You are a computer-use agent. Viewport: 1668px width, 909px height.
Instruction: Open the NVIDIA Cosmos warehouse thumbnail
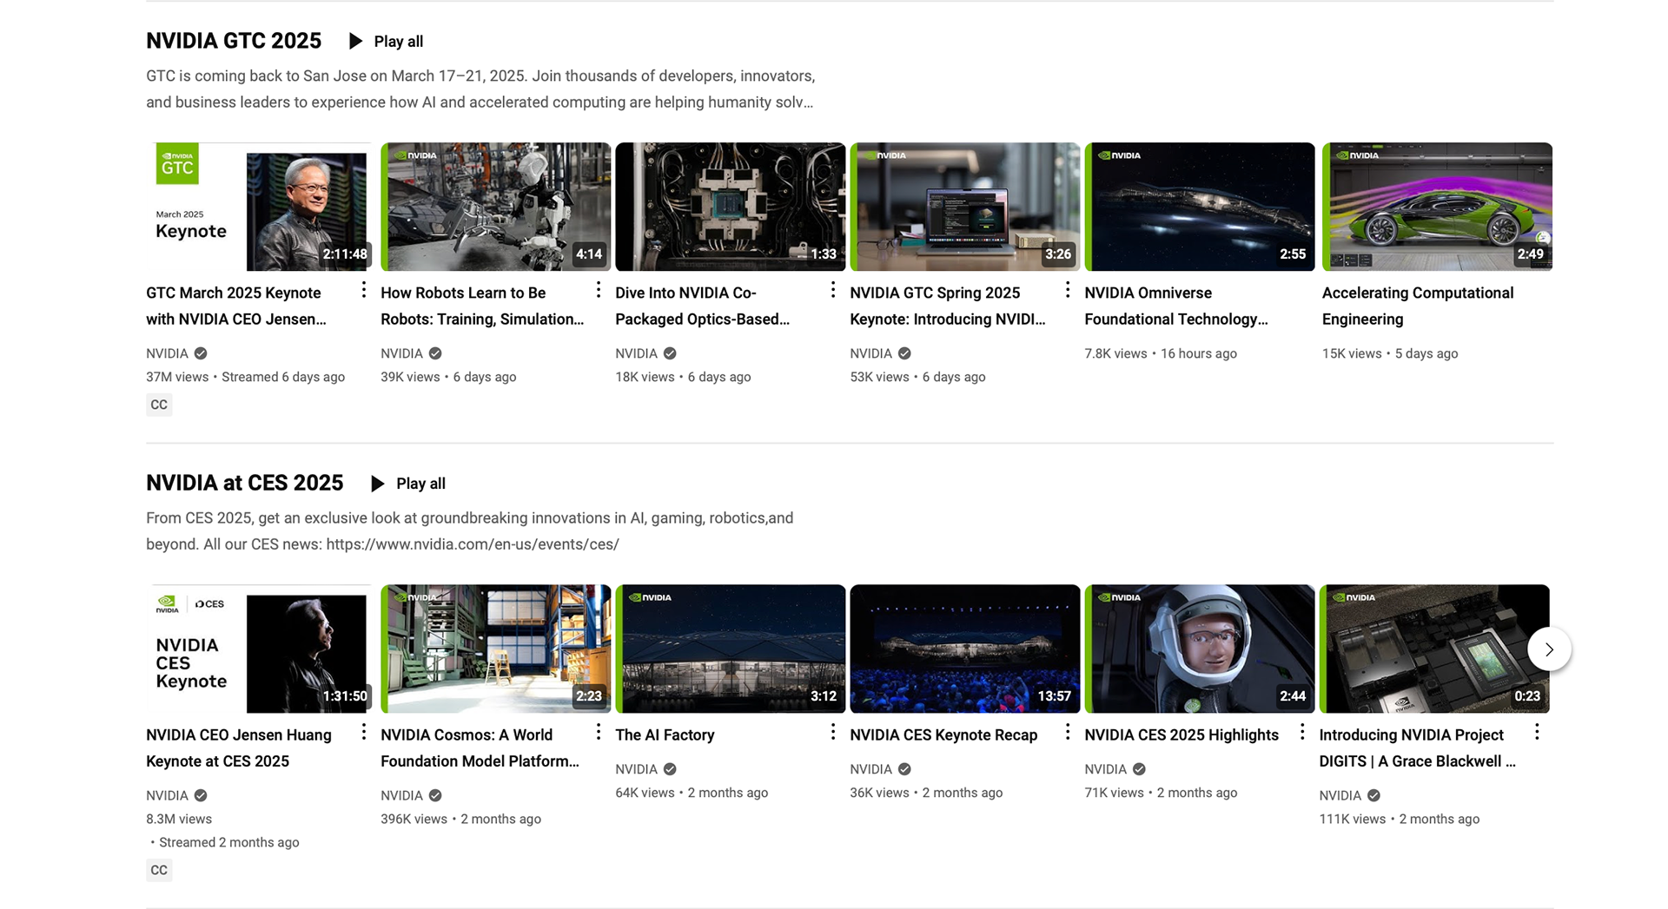tap(495, 649)
